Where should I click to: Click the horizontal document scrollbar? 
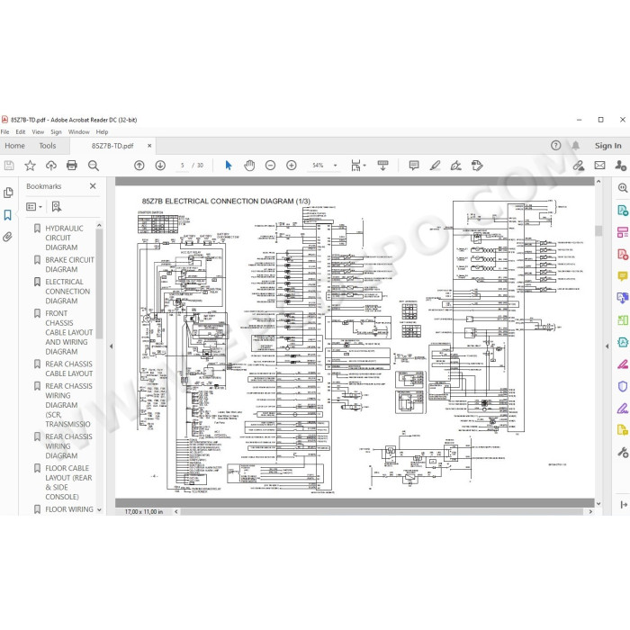(382, 511)
